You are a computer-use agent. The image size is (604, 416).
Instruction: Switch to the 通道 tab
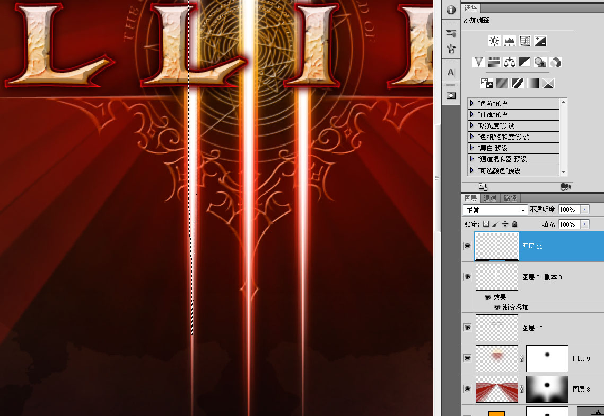pyautogui.click(x=491, y=198)
